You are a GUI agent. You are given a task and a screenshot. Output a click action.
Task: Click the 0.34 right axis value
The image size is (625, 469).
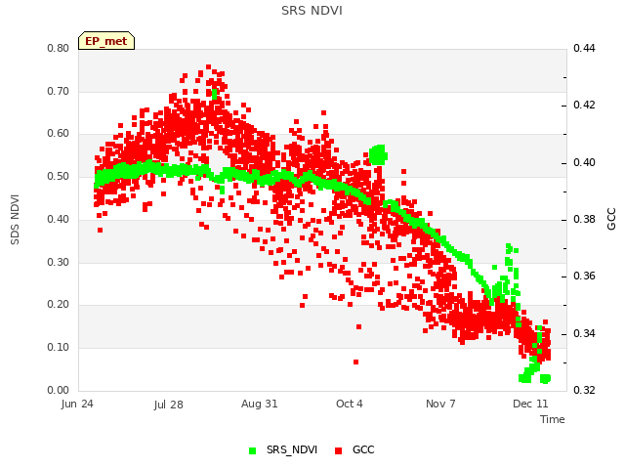pyautogui.click(x=584, y=333)
